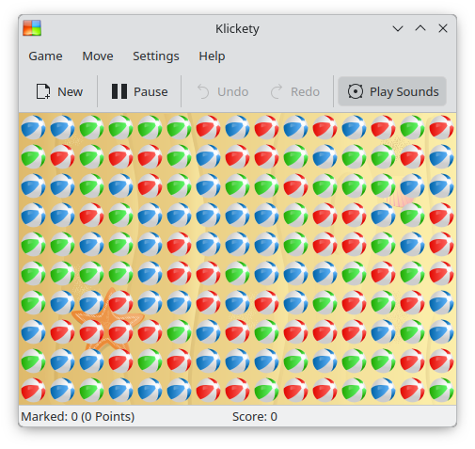Click the 'Score: 0' status text
Viewport: 475px width, 449px height.
tap(255, 416)
